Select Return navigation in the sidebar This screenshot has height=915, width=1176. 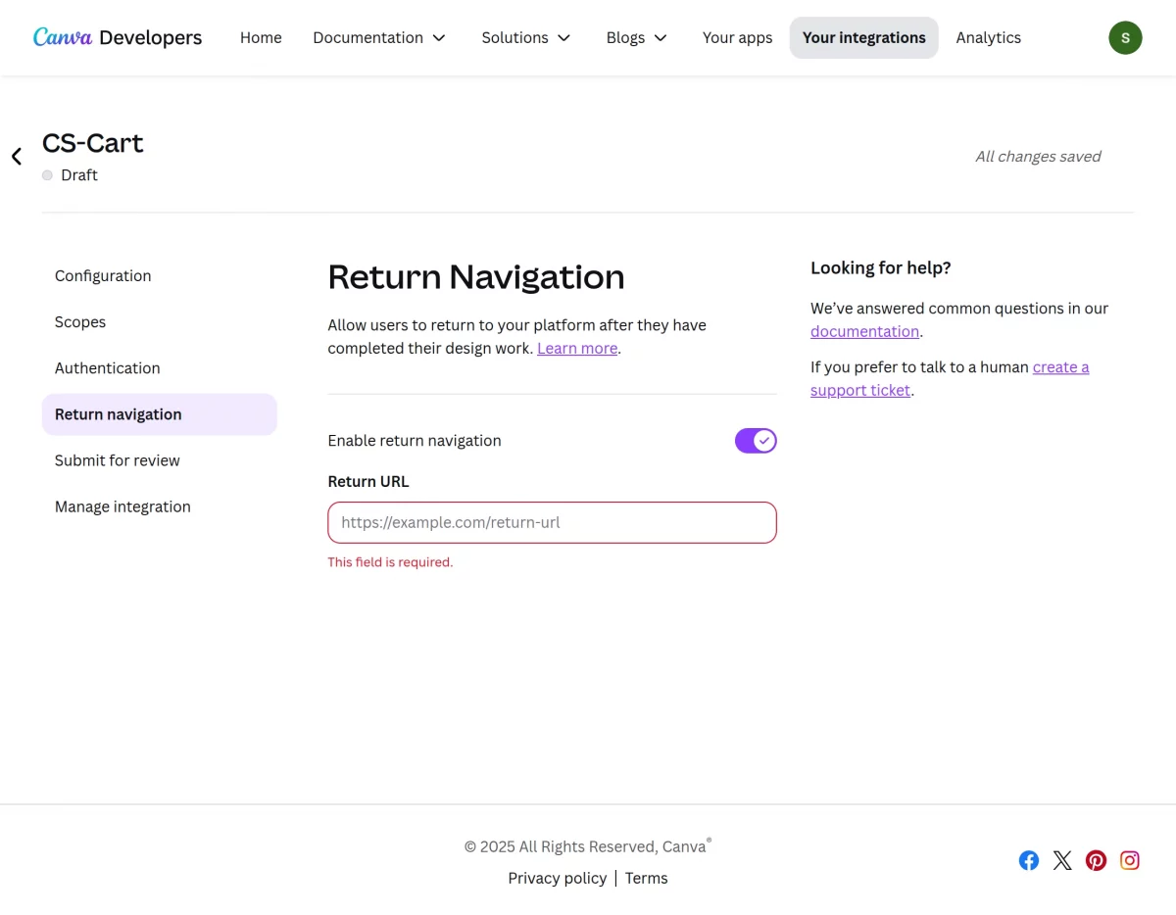160,414
